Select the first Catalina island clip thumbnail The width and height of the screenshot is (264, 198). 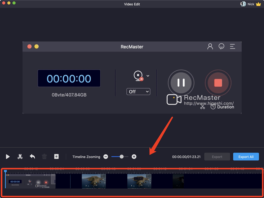[94, 181]
